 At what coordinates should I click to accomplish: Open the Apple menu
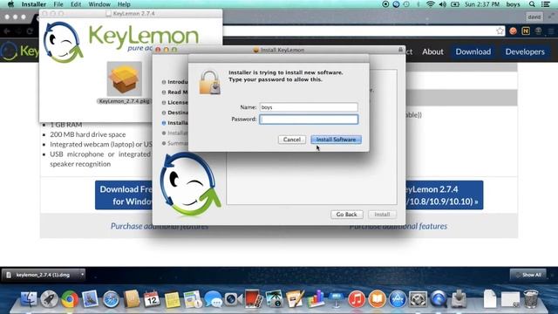[x=10, y=4]
